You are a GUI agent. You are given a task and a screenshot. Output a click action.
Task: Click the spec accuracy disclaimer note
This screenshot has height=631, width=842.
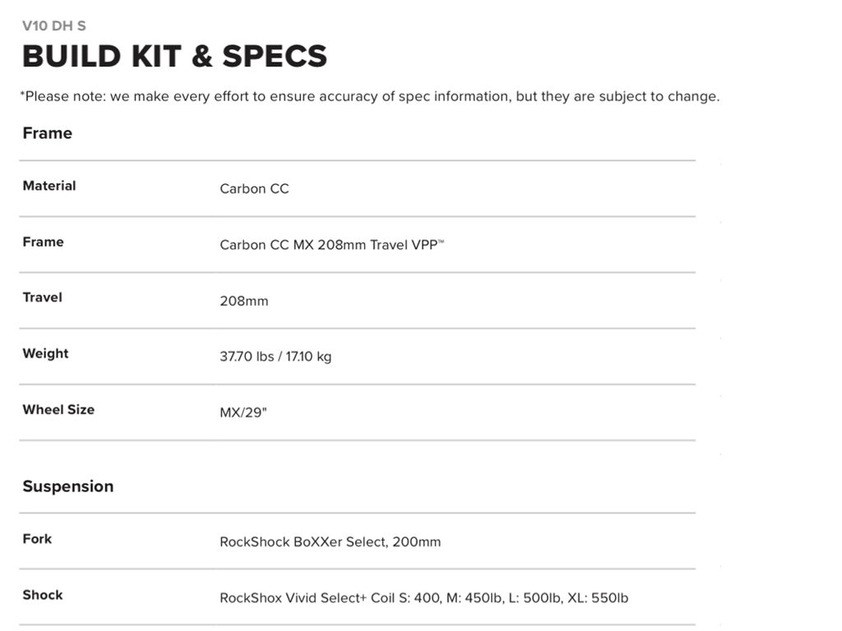point(369,96)
